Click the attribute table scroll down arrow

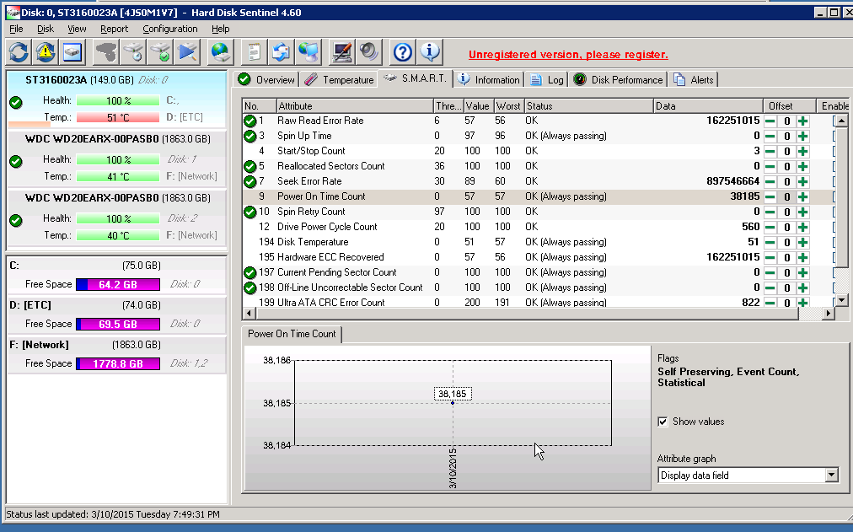[841, 300]
